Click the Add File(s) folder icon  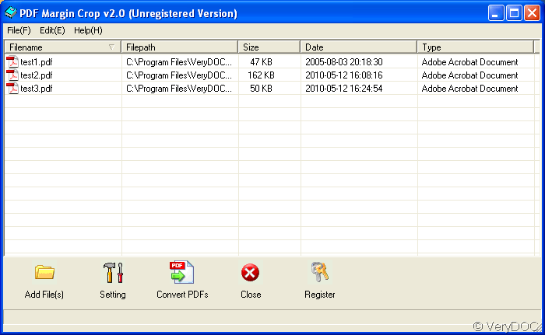44,272
